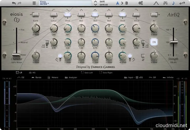Screen dimensions: 190x130
Task: Toggle the IN bypass button
Action: [154, 42]
